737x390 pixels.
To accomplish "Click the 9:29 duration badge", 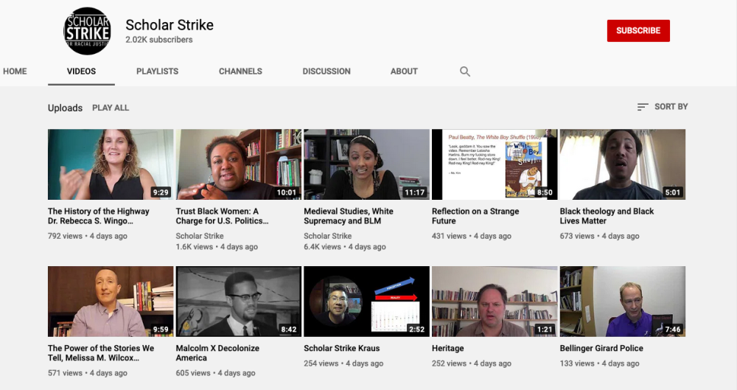I will pyautogui.click(x=161, y=192).
